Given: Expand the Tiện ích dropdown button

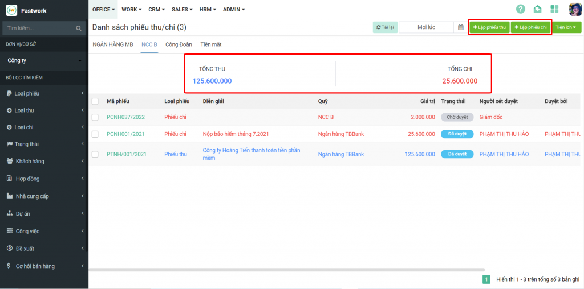Looking at the screenshot, I should click(x=567, y=27).
